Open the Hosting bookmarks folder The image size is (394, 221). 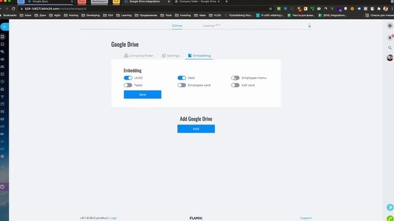pos(71,15)
